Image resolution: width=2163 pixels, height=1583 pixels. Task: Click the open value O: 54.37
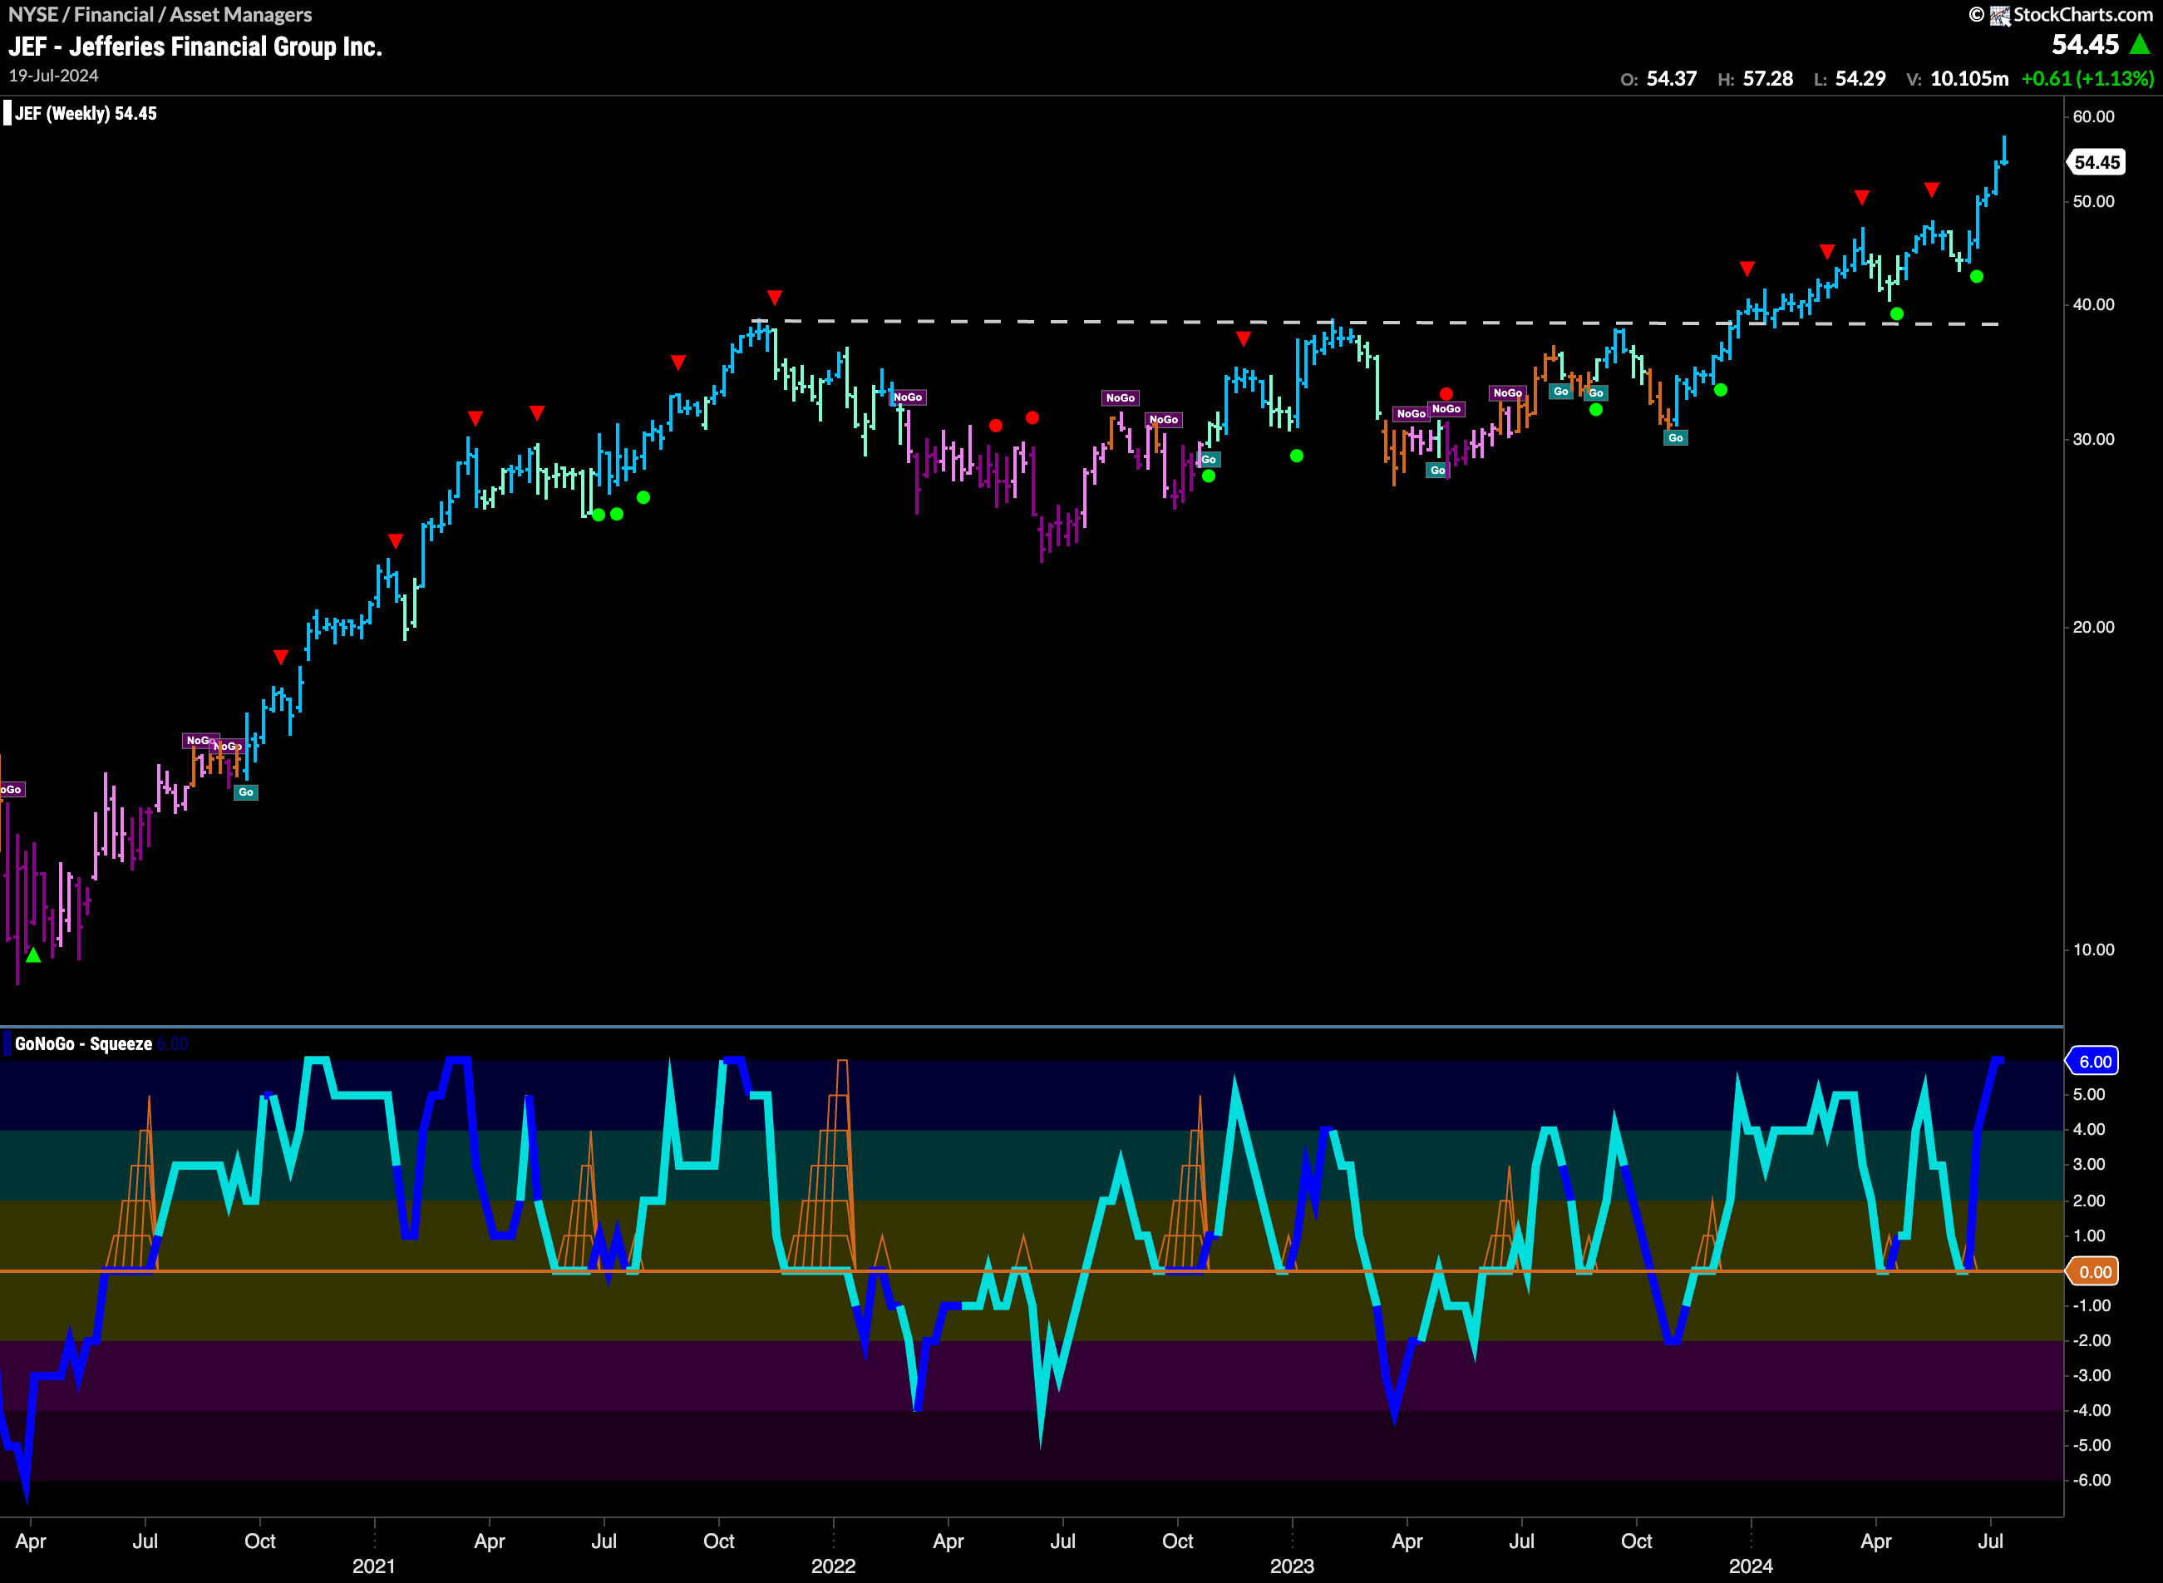pyautogui.click(x=1658, y=79)
